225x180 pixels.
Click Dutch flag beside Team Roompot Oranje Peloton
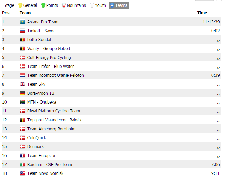coord(22,75)
